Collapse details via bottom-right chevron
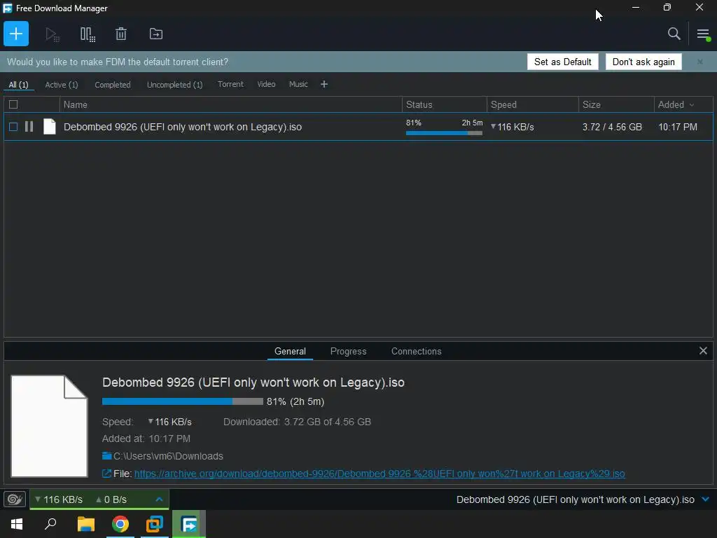This screenshot has height=538, width=717. pyautogui.click(x=706, y=499)
